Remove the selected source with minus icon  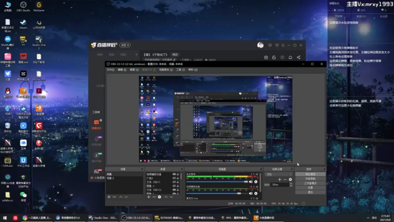[154, 197]
